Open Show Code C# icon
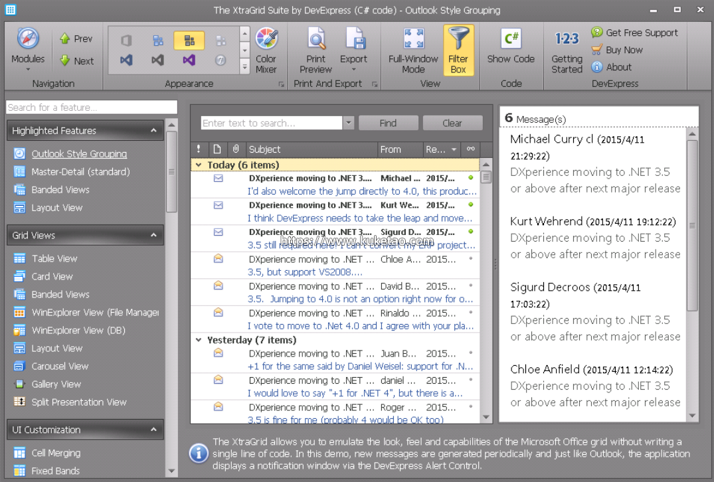Viewport: 714px width, 482px height. pos(510,39)
